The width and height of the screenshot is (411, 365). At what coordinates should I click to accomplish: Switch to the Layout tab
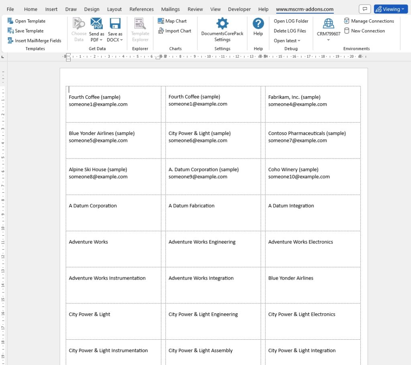(114, 9)
